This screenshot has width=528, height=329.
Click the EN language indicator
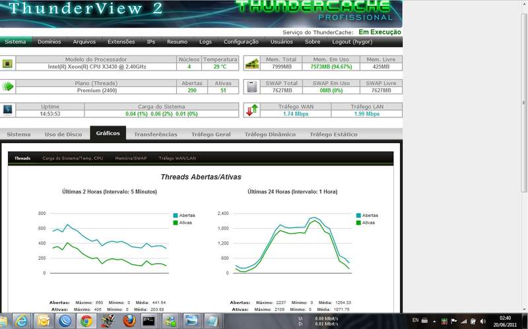pos(415,320)
